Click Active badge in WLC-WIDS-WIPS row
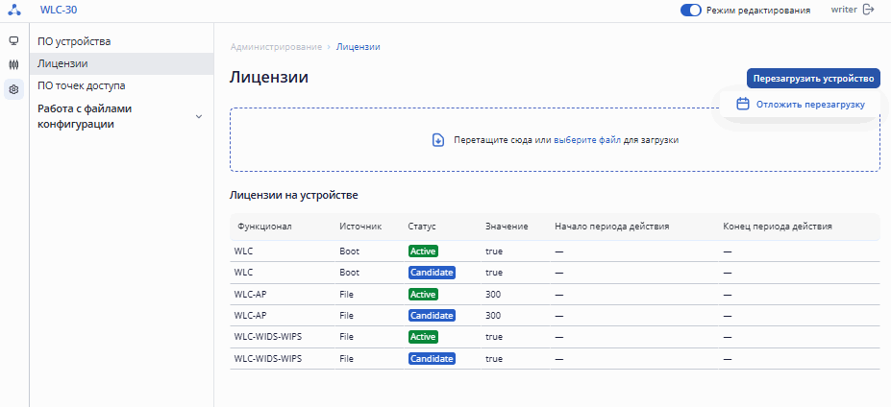 coord(423,337)
